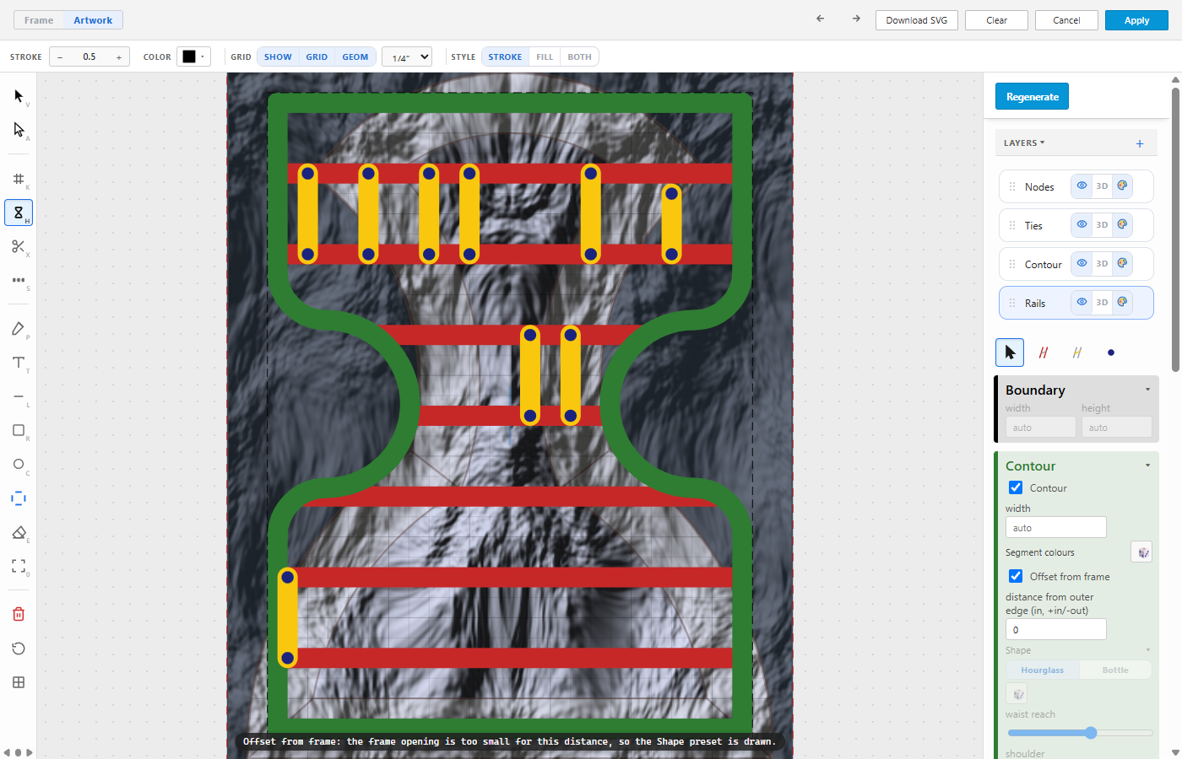The height and width of the screenshot is (759, 1182).
Task: Click the redo arrow in the top bar
Action: coord(856,19)
